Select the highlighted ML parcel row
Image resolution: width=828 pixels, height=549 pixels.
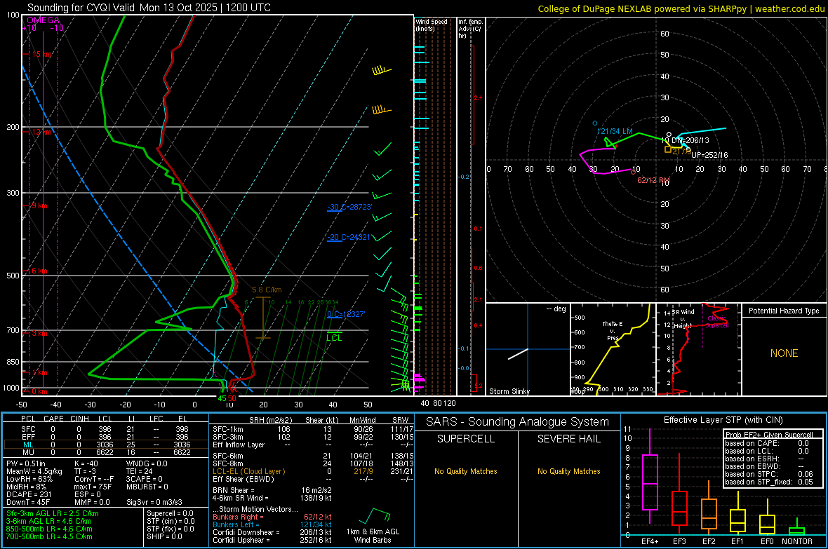[105, 445]
